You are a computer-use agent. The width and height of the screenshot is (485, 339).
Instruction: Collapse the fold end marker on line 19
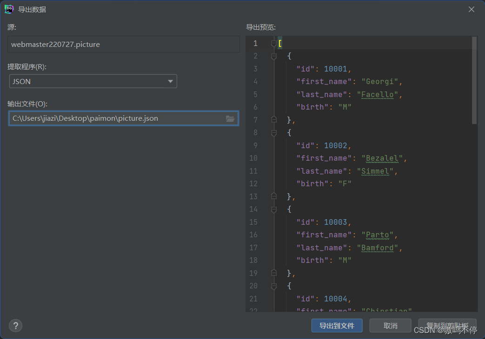274,273
